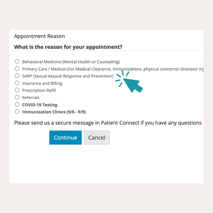Click the Referrals label text
The image size is (213, 213).
pos(31,98)
